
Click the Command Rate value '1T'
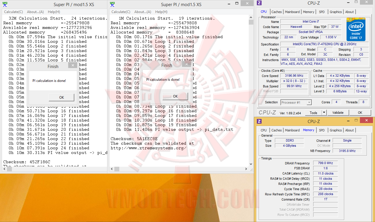326,199
